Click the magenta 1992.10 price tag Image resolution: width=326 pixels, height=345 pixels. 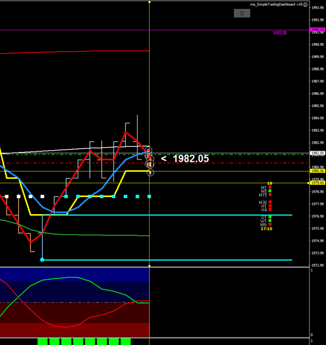click(x=317, y=29)
